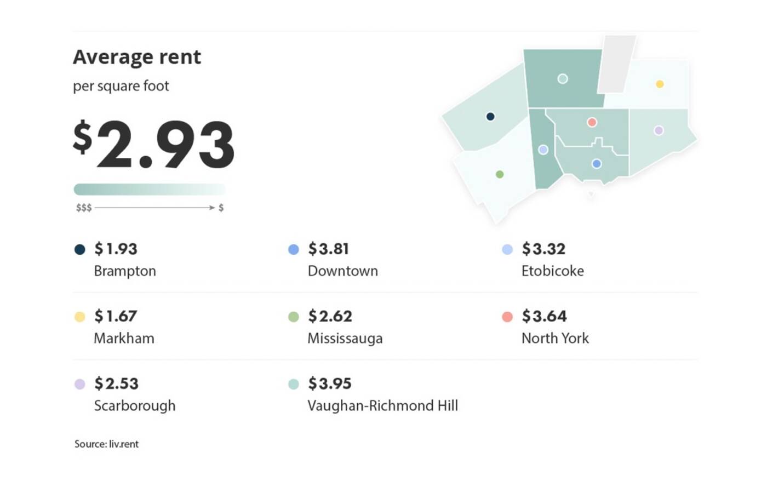Click the dark navy Brampton dot on the map
Image resolution: width=767 pixels, height=504 pixels.
[x=490, y=116]
